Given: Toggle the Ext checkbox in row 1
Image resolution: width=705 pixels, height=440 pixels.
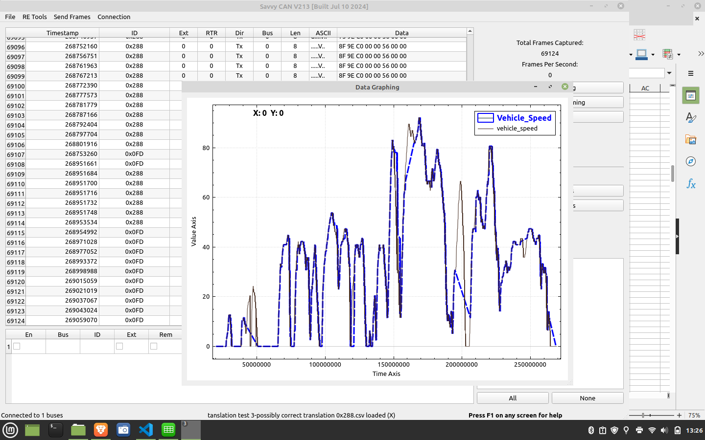Looking at the screenshot, I should tap(119, 346).
